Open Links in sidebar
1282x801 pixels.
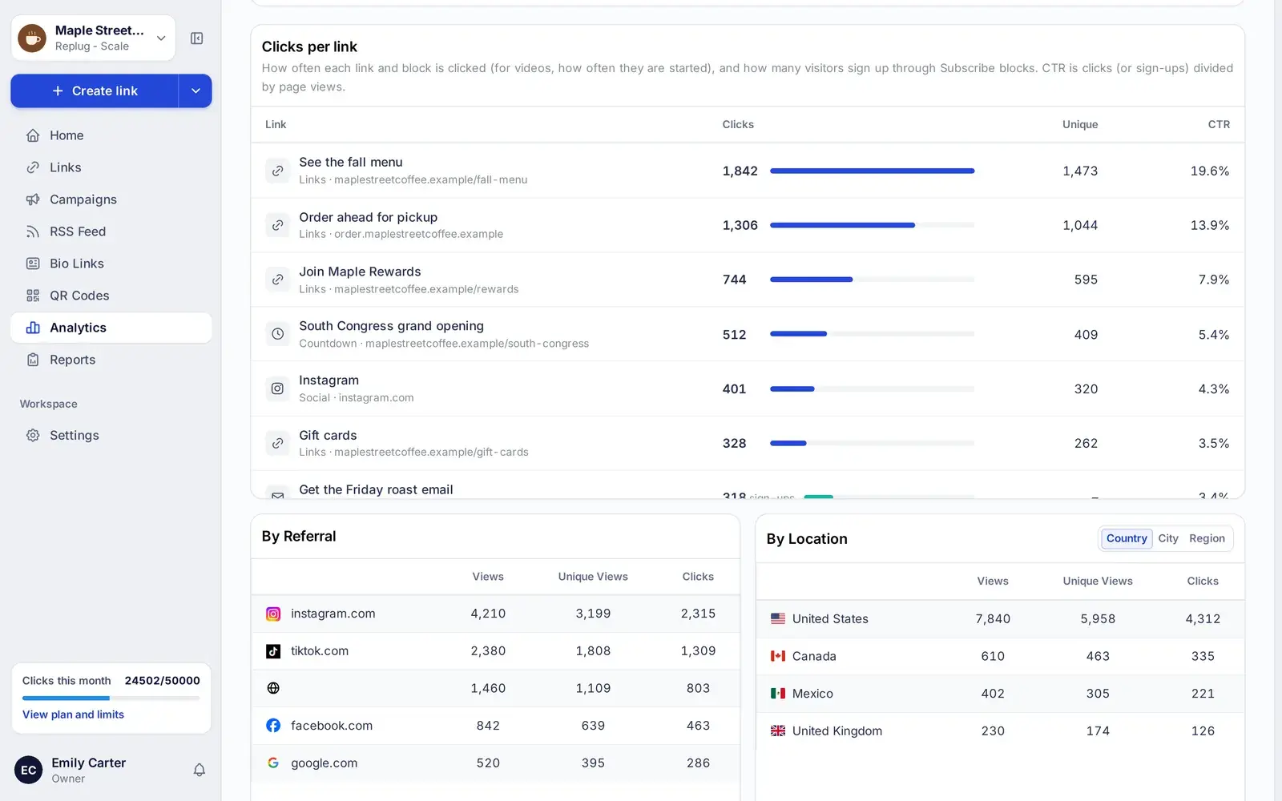click(x=111, y=167)
